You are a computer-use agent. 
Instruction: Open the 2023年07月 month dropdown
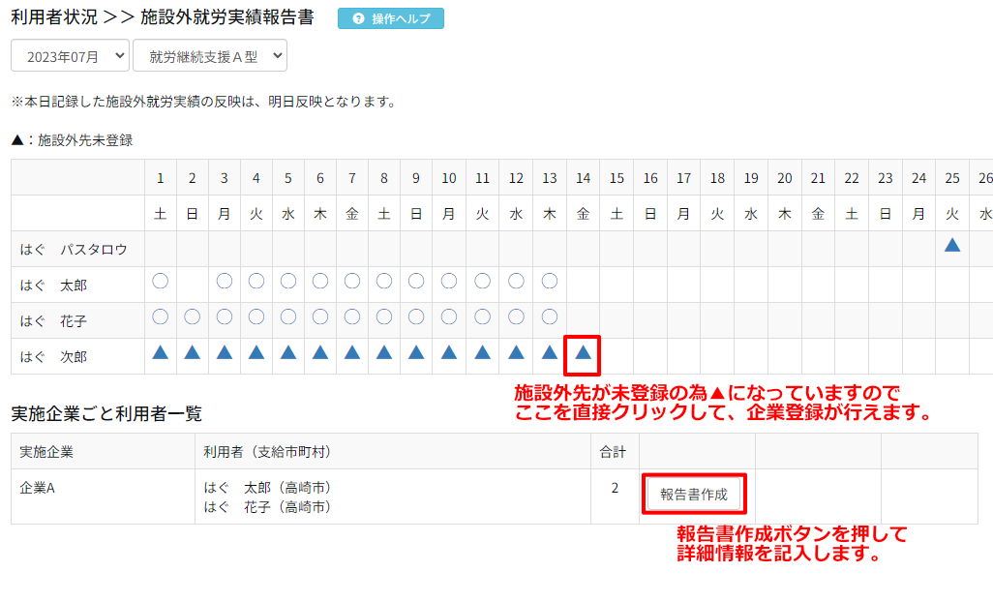point(70,56)
